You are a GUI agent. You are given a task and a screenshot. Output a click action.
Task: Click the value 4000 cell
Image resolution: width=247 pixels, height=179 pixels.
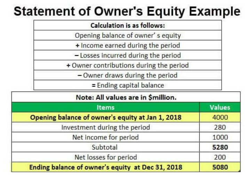220,117
